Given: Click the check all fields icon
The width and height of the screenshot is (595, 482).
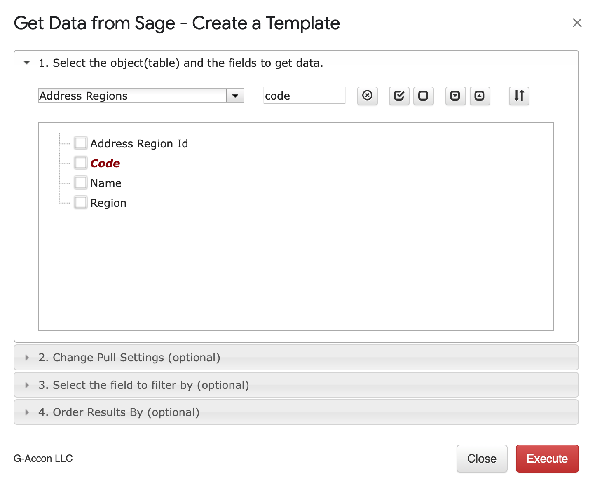Looking at the screenshot, I should (399, 96).
